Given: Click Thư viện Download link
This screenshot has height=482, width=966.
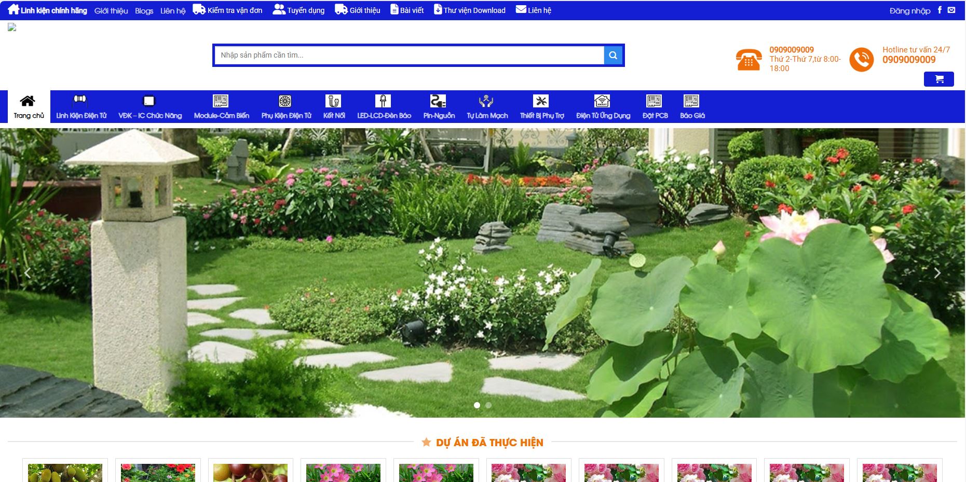Looking at the screenshot, I should tap(474, 10).
